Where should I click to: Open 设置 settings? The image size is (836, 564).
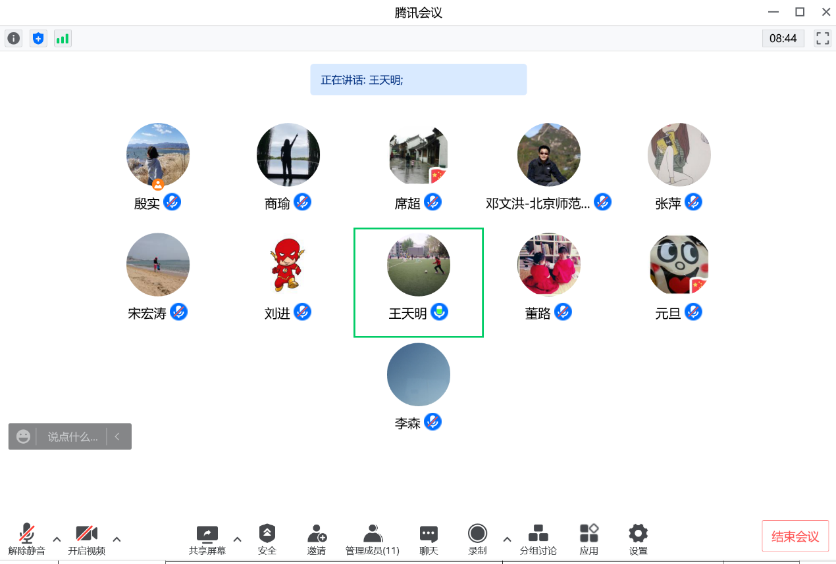[x=638, y=539]
